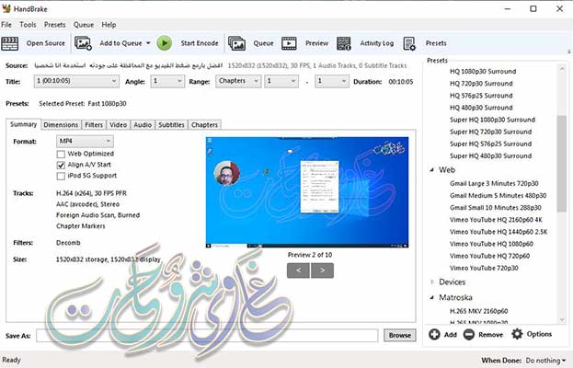Switch to the Dimensions tab

61,125
